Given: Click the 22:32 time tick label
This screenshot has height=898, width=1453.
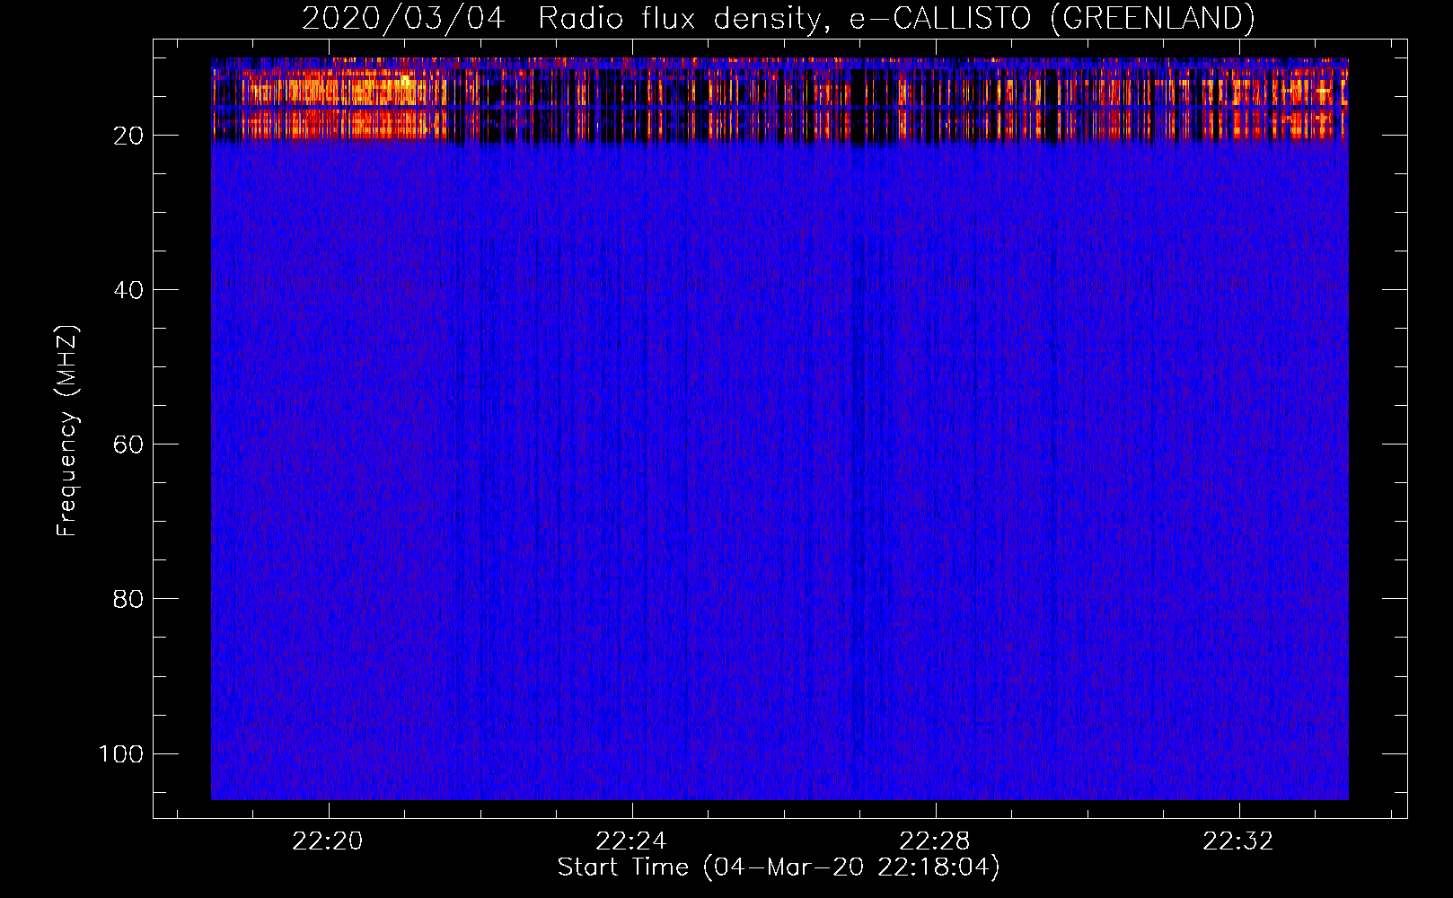Looking at the screenshot, I should [1238, 841].
